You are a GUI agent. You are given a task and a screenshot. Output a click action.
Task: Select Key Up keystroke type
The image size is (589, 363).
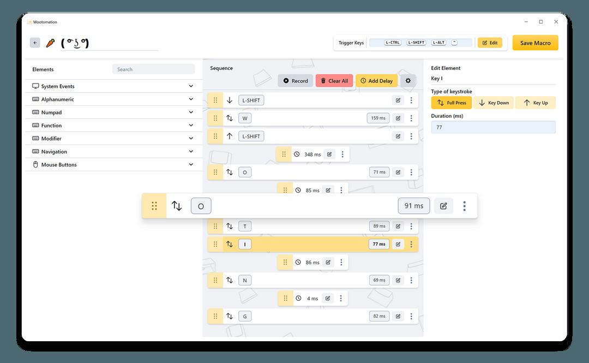(x=536, y=103)
